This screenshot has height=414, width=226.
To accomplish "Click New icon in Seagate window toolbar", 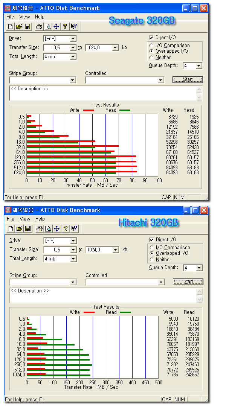I will (10, 26).
